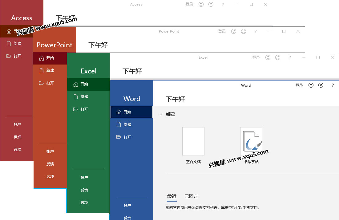Screen dimensions: 339x220
Task: Click 登录 (Sign in) in the PowerPoint window
Action: pos(222,31)
